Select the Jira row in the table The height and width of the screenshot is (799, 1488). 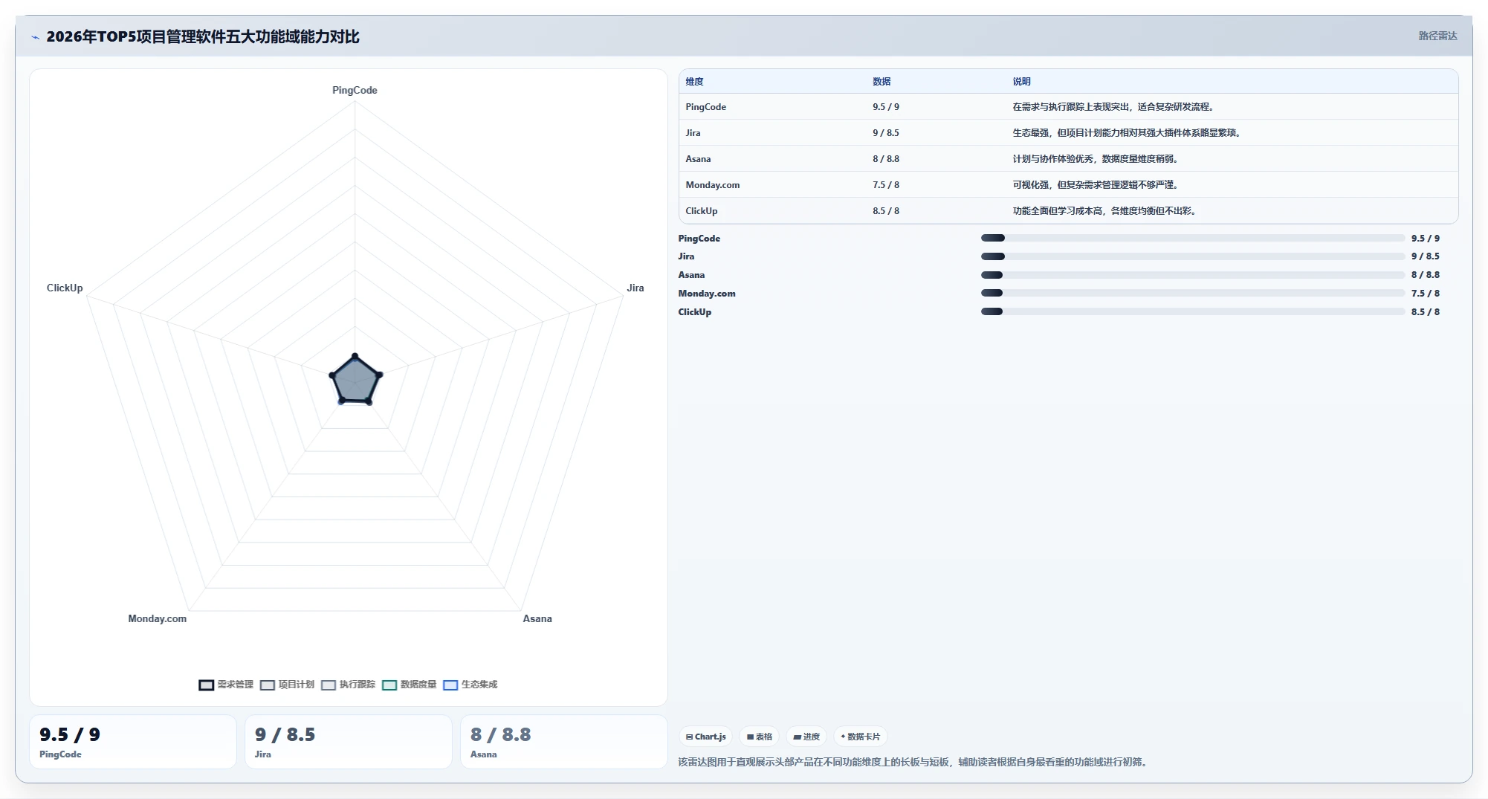tap(1068, 133)
